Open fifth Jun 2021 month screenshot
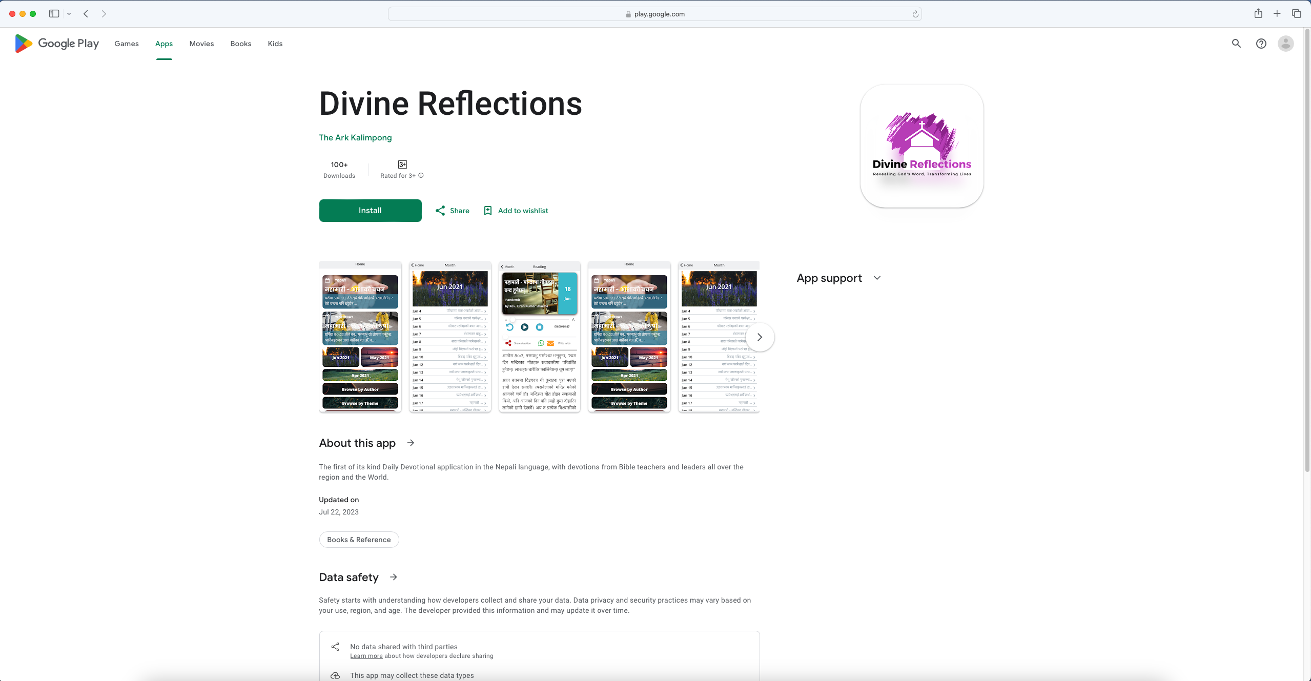The image size is (1311, 681). (719, 337)
